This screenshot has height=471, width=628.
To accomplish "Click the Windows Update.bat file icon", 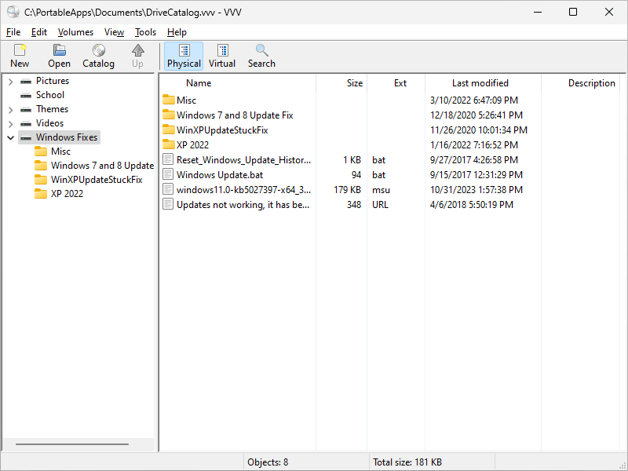I will click(168, 174).
